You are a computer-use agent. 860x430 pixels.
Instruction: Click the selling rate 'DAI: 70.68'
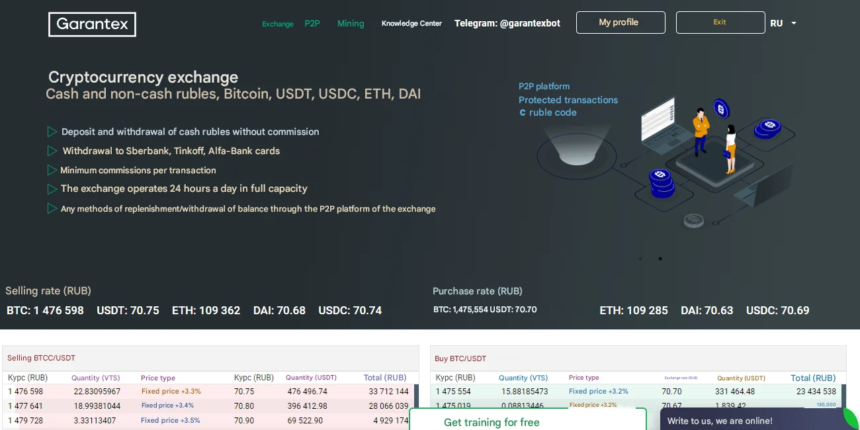(279, 310)
